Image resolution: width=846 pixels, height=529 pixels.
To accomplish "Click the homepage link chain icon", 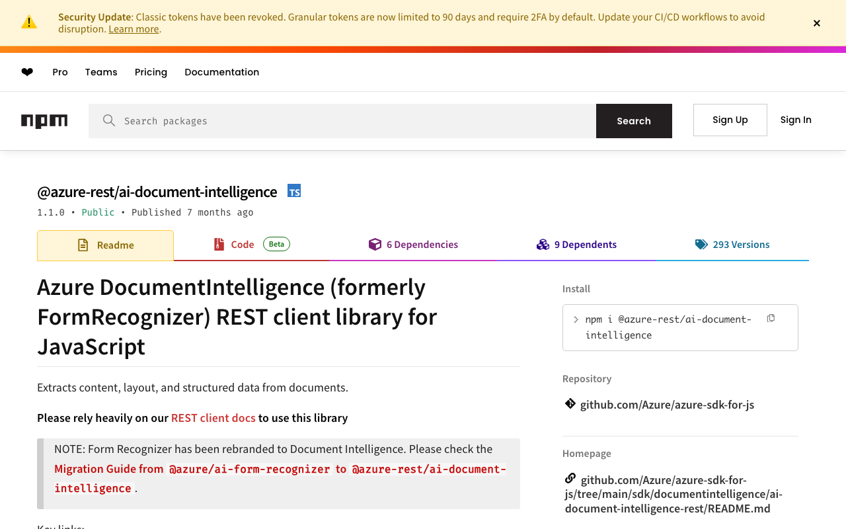I will (x=570, y=478).
